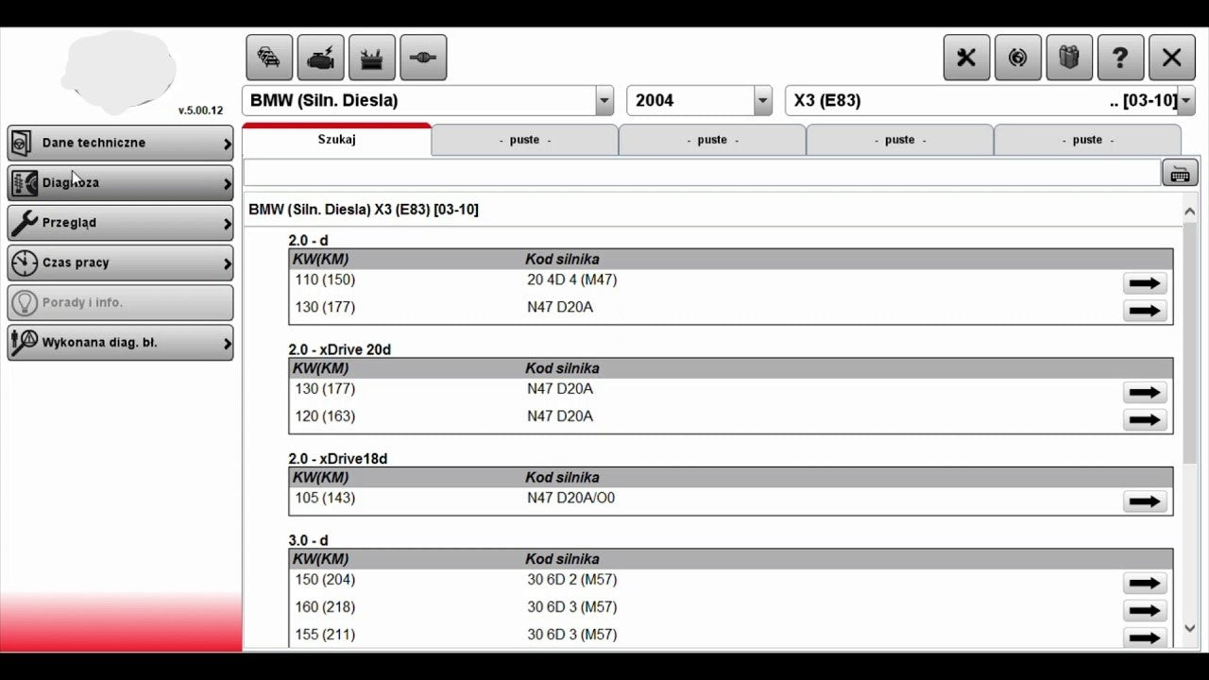Focus the search input field
The height and width of the screenshot is (680, 1209).
pyautogui.click(x=702, y=173)
